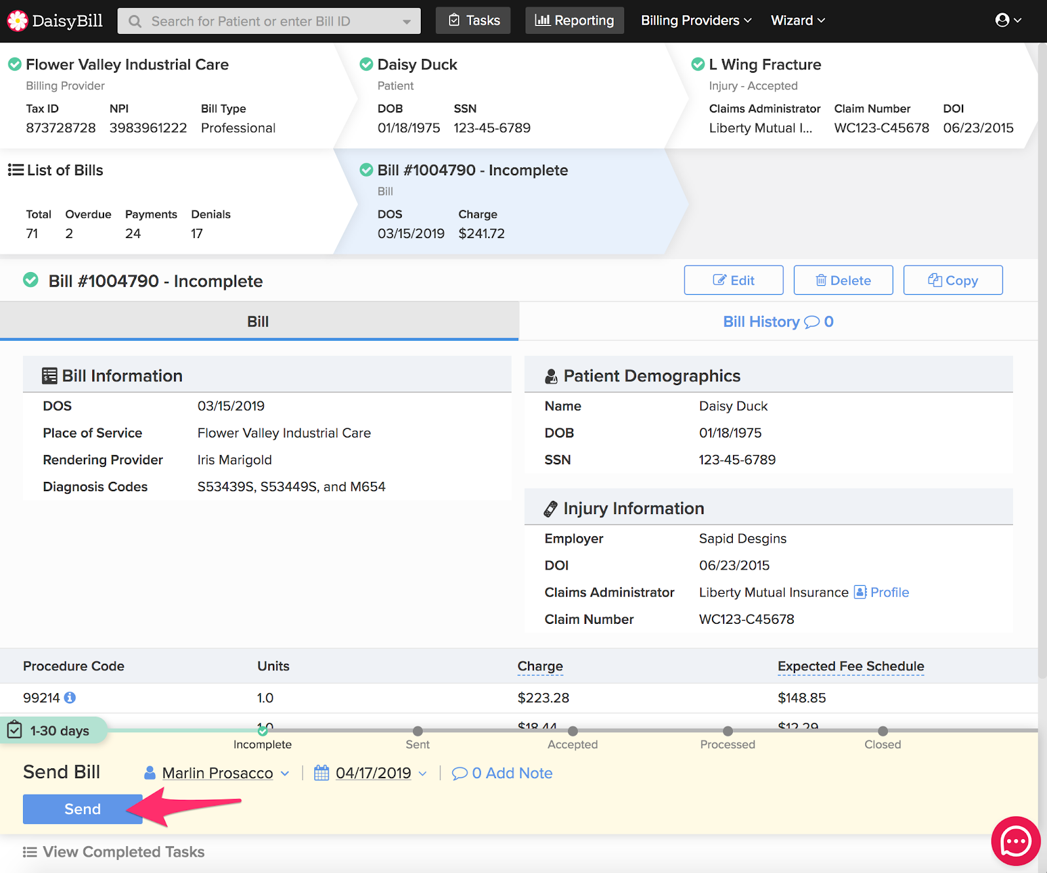Click the patient or Bill ID search field
The width and height of the screenshot is (1047, 873).
point(268,21)
